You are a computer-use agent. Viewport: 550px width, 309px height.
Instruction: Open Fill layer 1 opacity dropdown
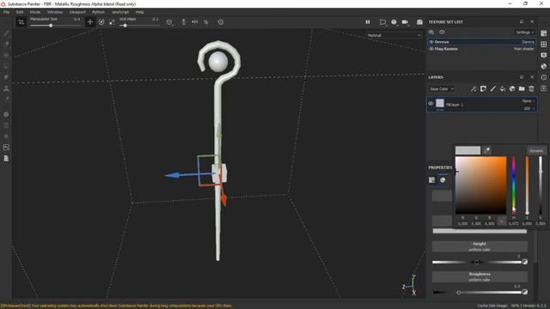pyautogui.click(x=529, y=109)
